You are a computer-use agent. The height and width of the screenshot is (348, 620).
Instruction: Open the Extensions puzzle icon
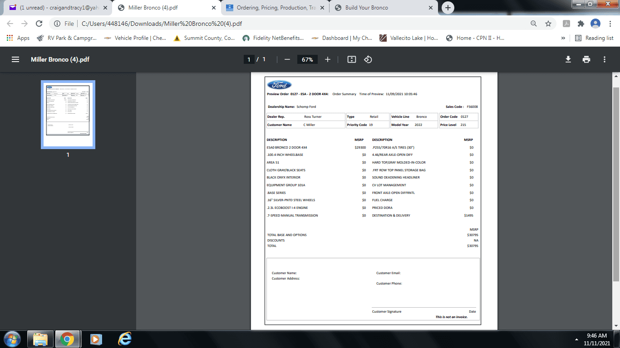point(581,24)
